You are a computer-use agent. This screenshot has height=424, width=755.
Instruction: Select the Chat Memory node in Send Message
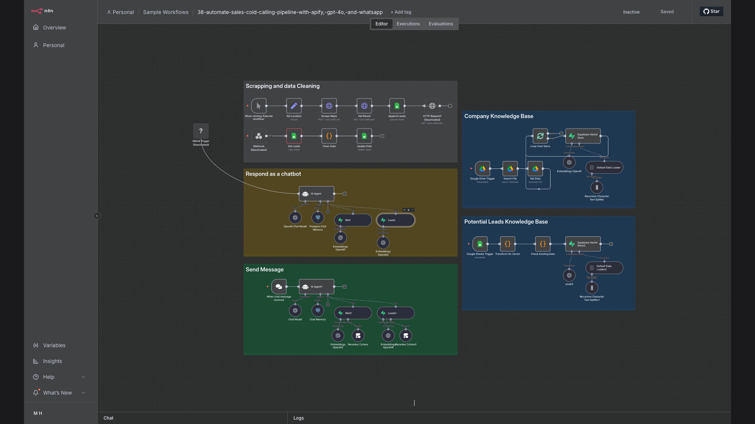point(318,311)
